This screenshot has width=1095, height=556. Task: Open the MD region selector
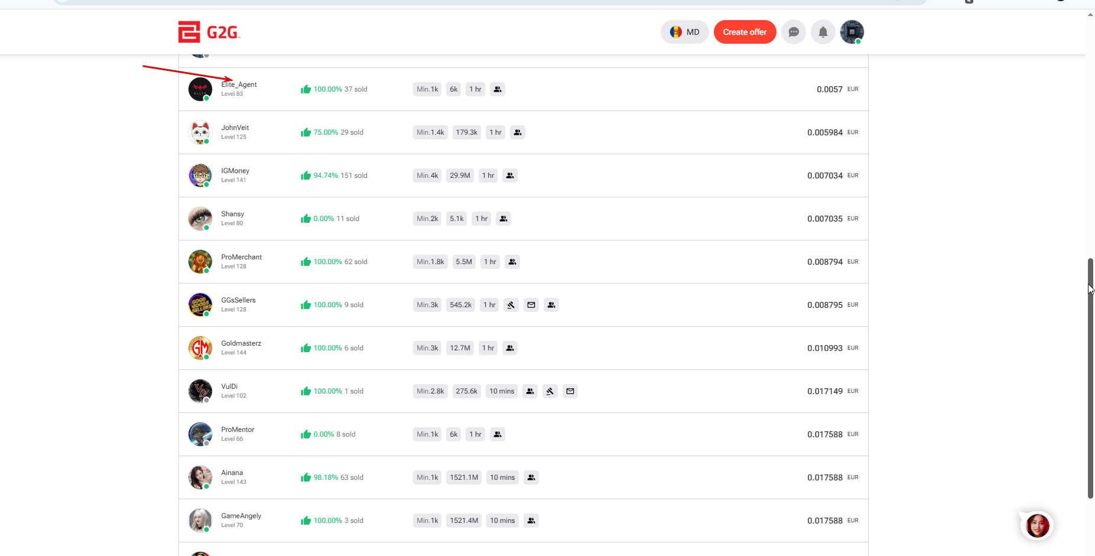pyautogui.click(x=684, y=32)
